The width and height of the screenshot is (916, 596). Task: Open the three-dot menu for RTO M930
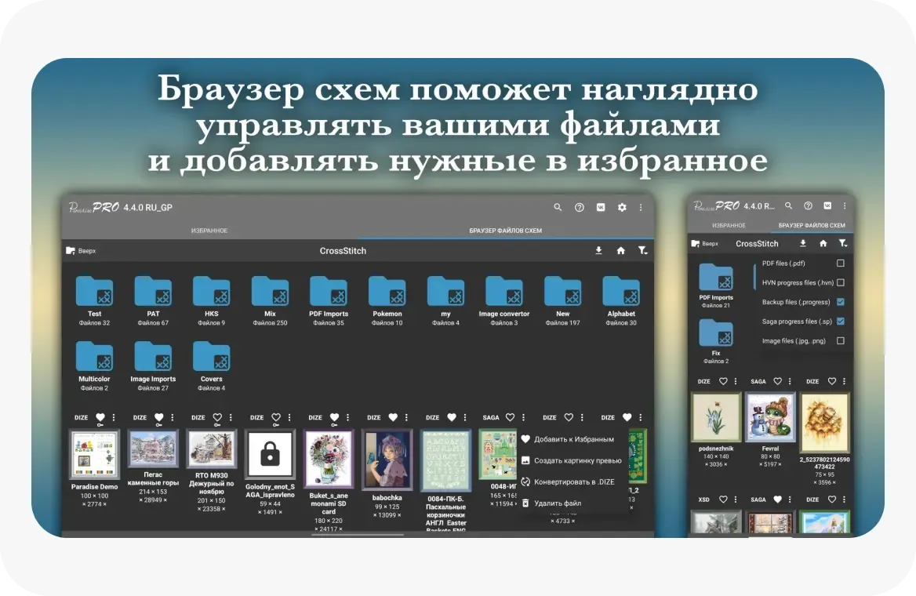(x=230, y=417)
